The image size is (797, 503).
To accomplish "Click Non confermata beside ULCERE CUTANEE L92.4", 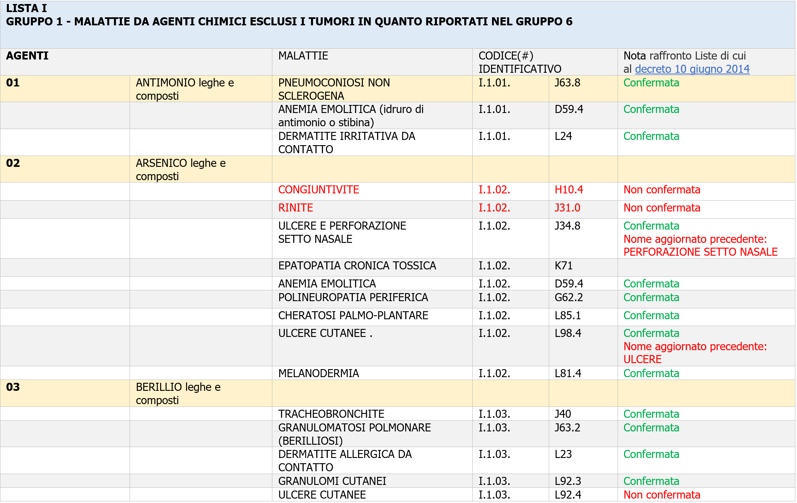I will (662, 495).
